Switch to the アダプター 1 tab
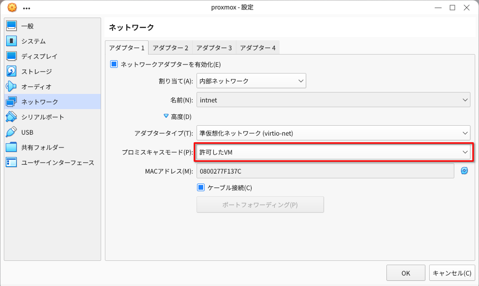Image resolution: width=479 pixels, height=286 pixels. click(x=127, y=47)
